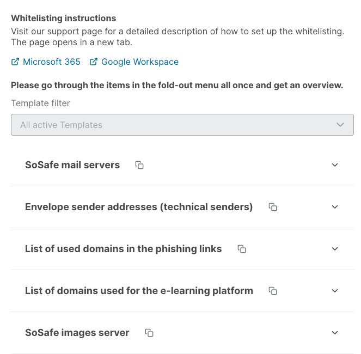Open the Google Workspace whitelisting guide
The height and width of the screenshot is (354, 361).
click(x=140, y=62)
